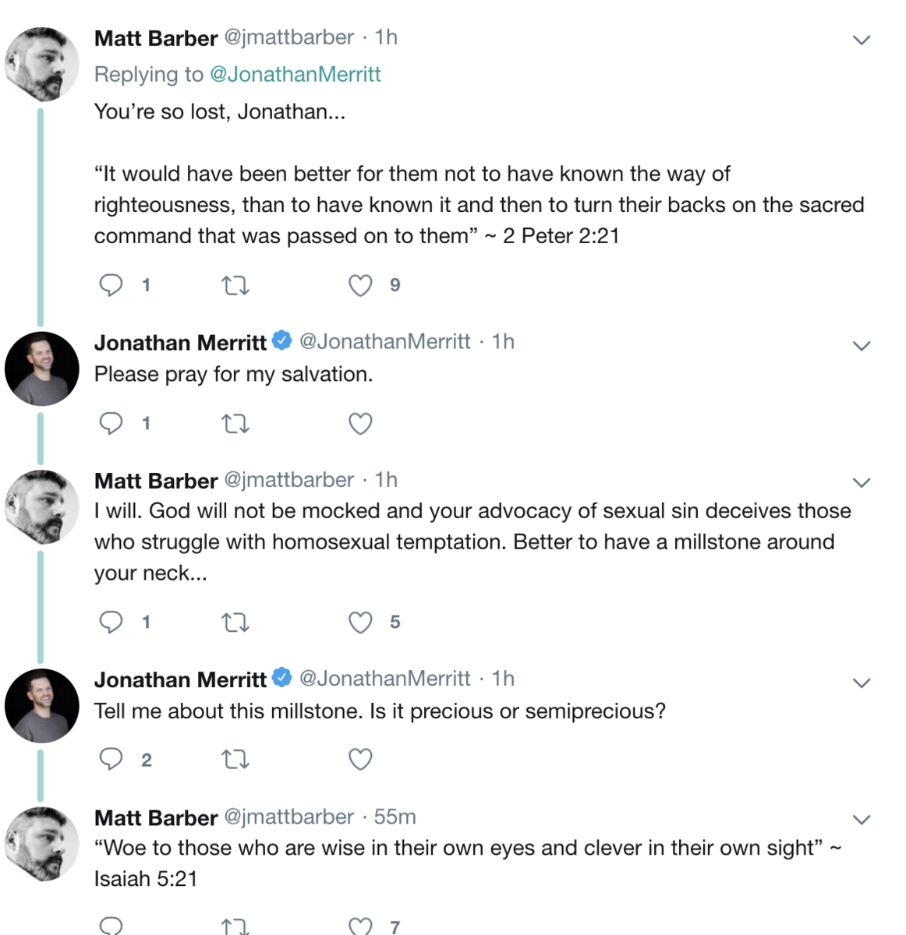View Jonathan Merritt's avatar on 'Please pray' tweet
Viewport: 906px width, 935px height.
point(42,369)
